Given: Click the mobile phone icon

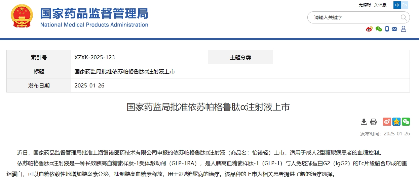Looking at the screenshot, I should [x=387, y=29].
